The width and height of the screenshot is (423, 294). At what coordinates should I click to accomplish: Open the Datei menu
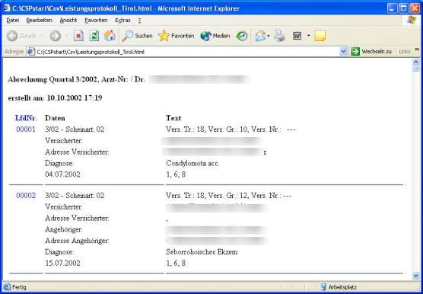tap(13, 21)
